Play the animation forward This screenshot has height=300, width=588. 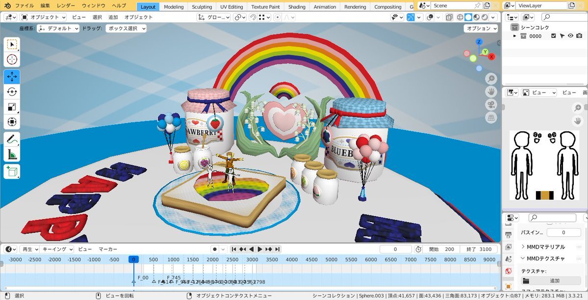[x=259, y=249]
